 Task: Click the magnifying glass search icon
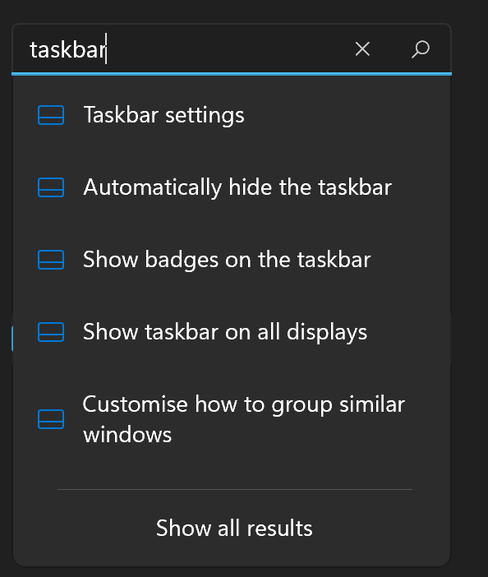coord(421,49)
